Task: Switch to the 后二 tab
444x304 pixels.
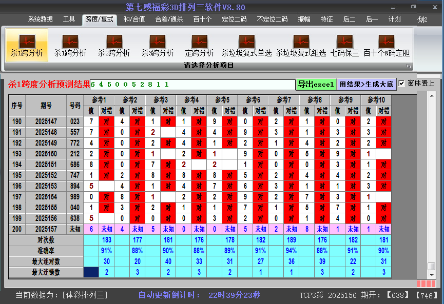Action: click(349, 19)
